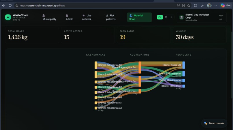Select the Paper Mill recycler node
The image size is (233, 130).
point(184,65)
